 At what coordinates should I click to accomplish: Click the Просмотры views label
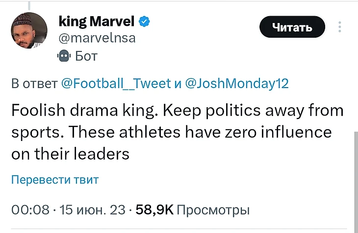(213, 210)
